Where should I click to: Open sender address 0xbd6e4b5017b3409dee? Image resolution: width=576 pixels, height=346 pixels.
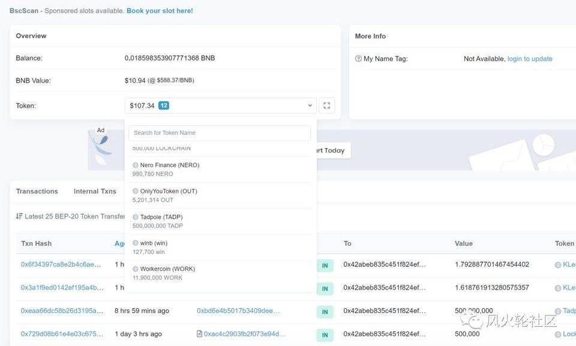(x=238, y=311)
